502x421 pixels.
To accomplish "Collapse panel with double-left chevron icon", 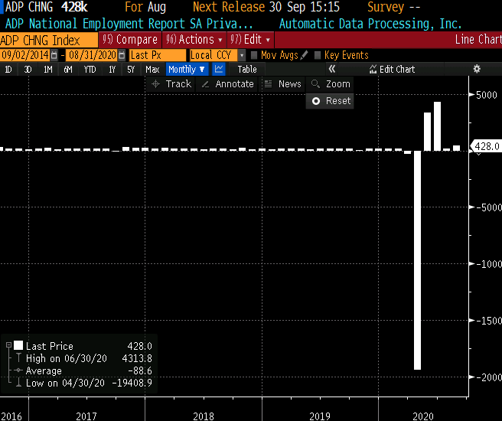I will point(332,69).
